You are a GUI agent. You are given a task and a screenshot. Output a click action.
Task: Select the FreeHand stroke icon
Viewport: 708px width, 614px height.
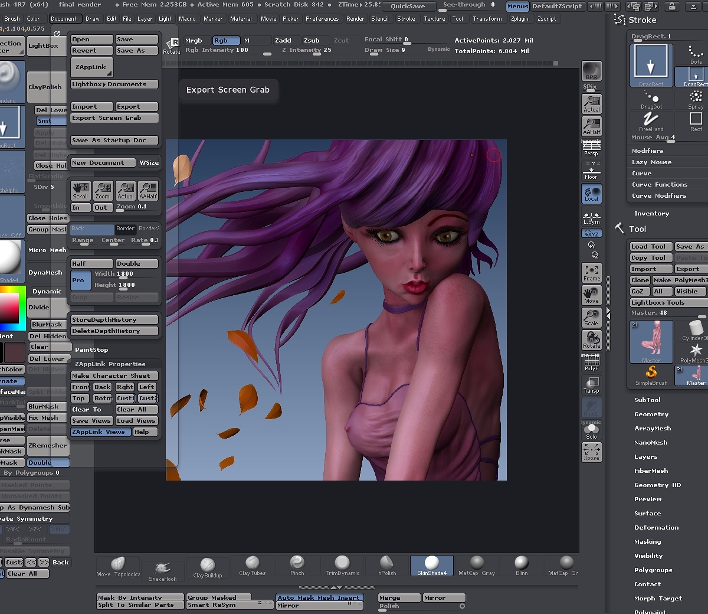[651, 122]
